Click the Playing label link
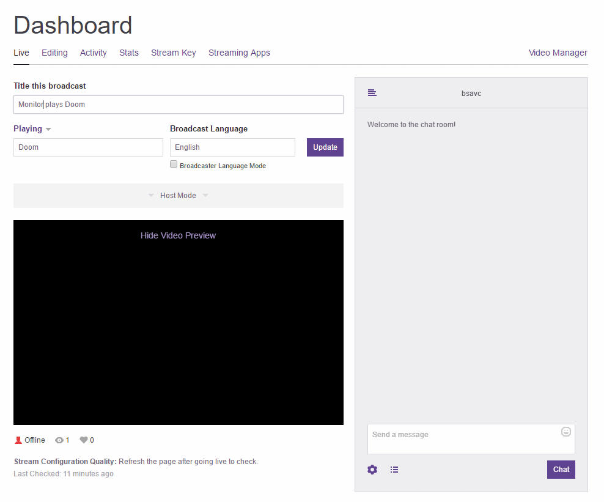This screenshot has height=502, width=604. (28, 128)
